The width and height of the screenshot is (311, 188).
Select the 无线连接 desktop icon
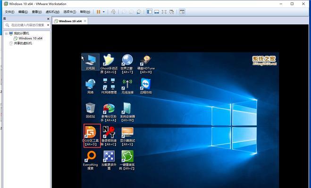pyautogui.click(x=127, y=86)
